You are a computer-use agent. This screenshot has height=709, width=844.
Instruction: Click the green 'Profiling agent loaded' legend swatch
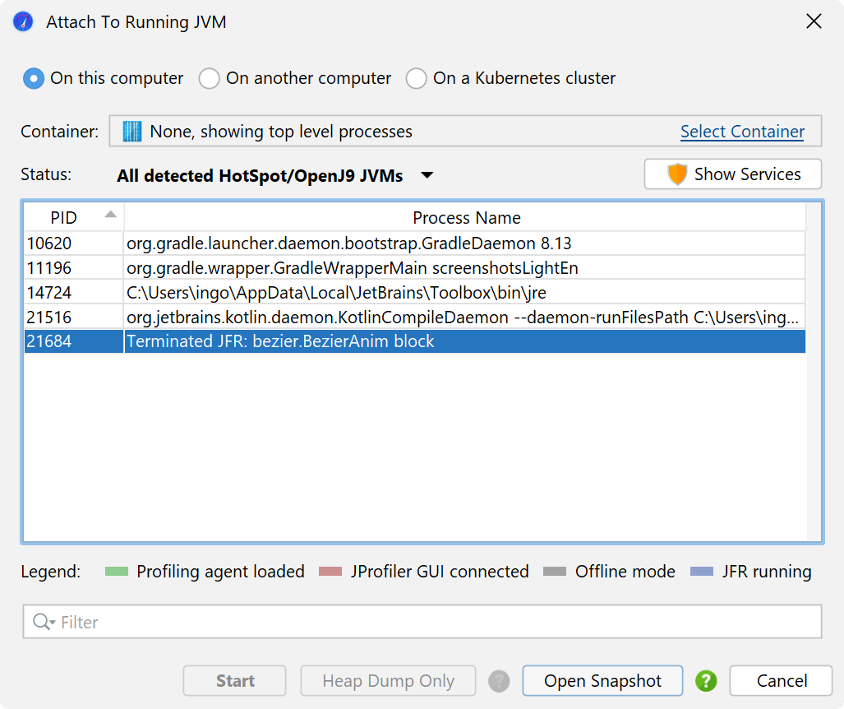[116, 572]
